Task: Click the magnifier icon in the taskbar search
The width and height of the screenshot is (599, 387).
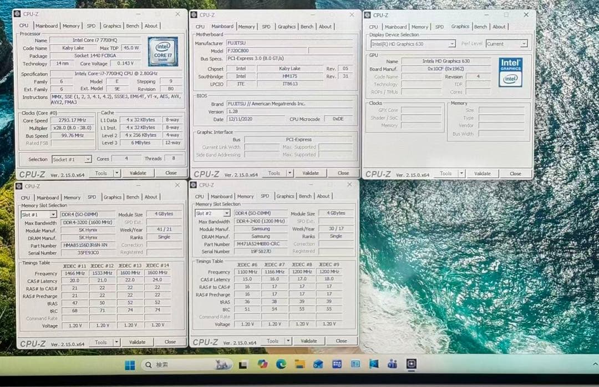Action: click(x=148, y=365)
